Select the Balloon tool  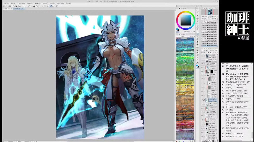[197, 60]
